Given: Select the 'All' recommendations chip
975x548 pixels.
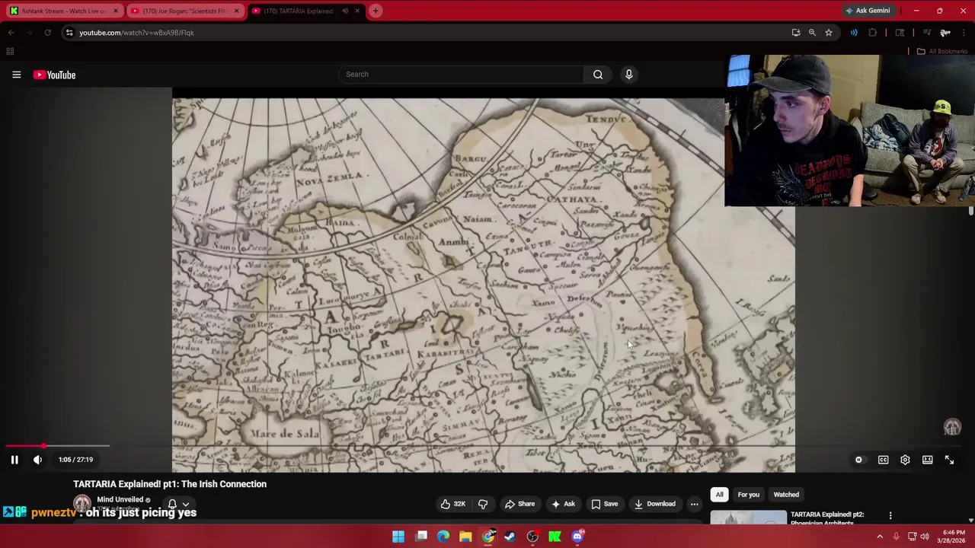Looking at the screenshot, I should tap(719, 495).
